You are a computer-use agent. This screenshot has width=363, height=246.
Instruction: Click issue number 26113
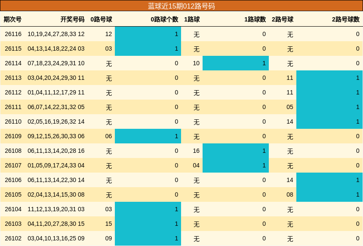[x=13, y=78]
